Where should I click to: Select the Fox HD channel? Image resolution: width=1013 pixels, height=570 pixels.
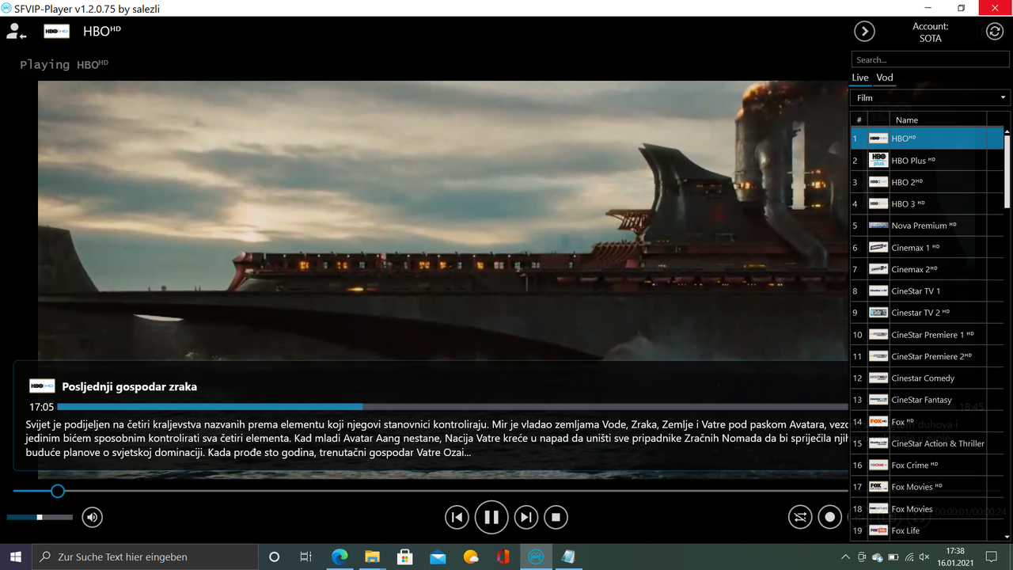click(927, 422)
